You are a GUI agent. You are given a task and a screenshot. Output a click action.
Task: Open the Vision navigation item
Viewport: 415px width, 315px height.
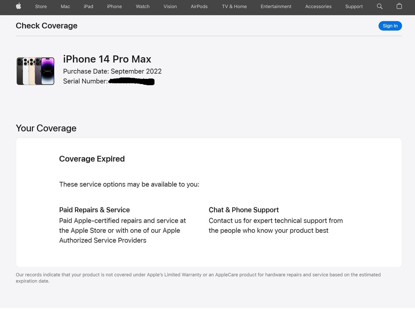coord(170,6)
